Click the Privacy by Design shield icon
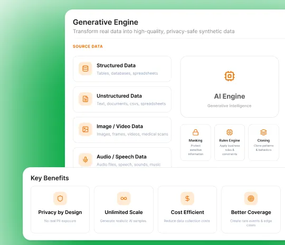Image resolution: width=285 pixels, height=245 pixels. (60, 198)
